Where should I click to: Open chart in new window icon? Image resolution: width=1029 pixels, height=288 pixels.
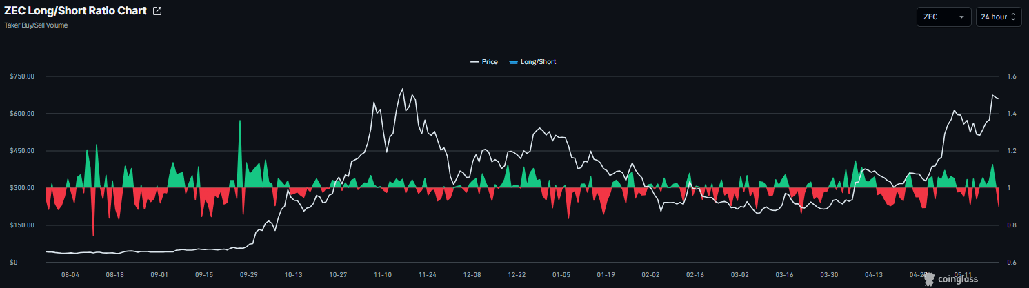tap(157, 11)
